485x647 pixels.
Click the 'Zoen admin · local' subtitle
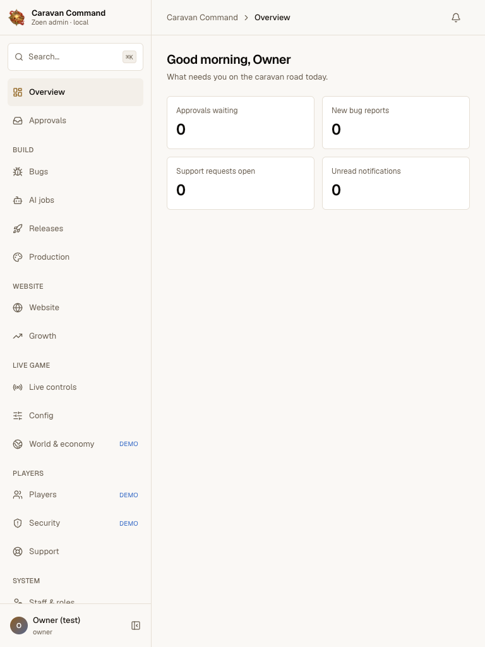pyautogui.click(x=60, y=22)
